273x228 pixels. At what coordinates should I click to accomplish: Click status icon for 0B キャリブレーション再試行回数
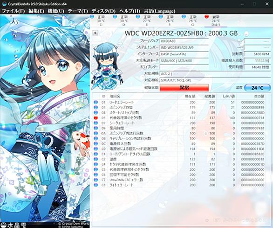tap(96, 138)
